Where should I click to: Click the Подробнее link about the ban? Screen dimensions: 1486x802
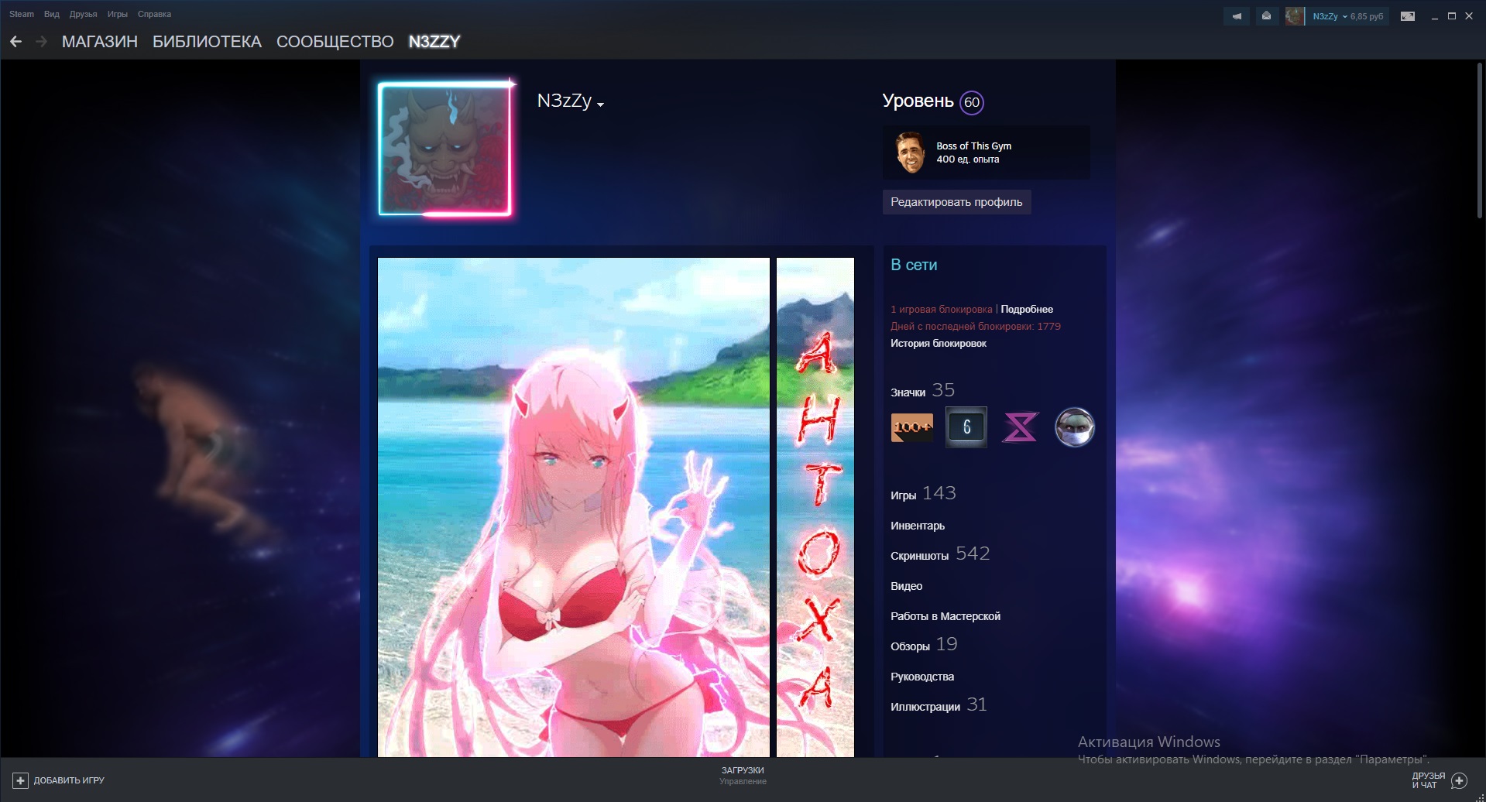click(x=1027, y=309)
